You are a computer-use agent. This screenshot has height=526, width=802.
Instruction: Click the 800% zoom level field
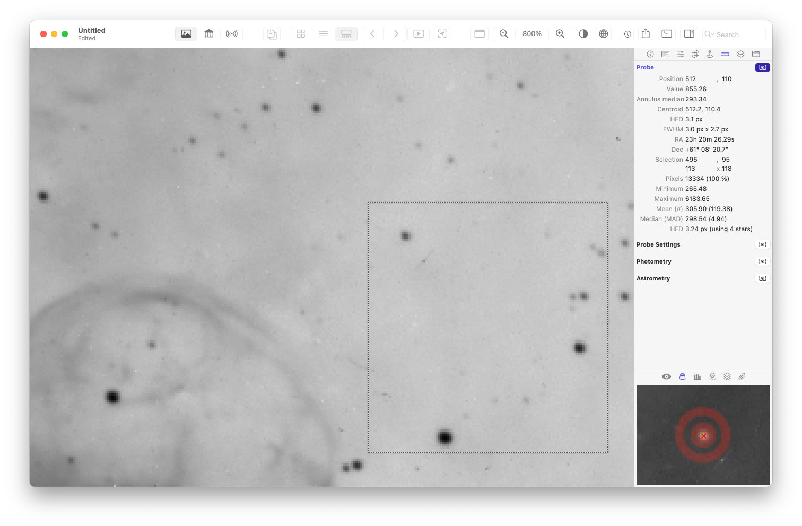(532, 34)
